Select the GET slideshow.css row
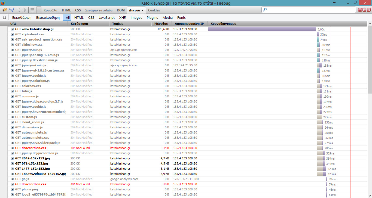 tap(188, 45)
